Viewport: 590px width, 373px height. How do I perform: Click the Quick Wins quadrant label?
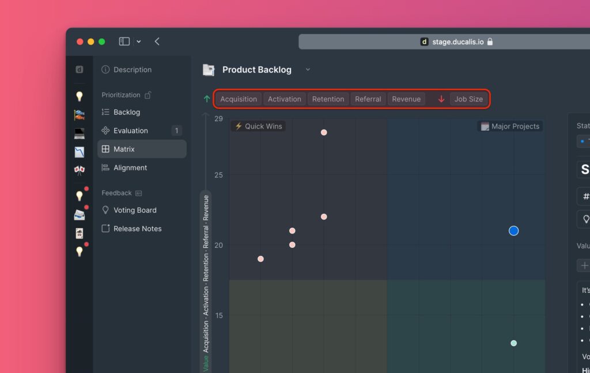click(x=259, y=126)
